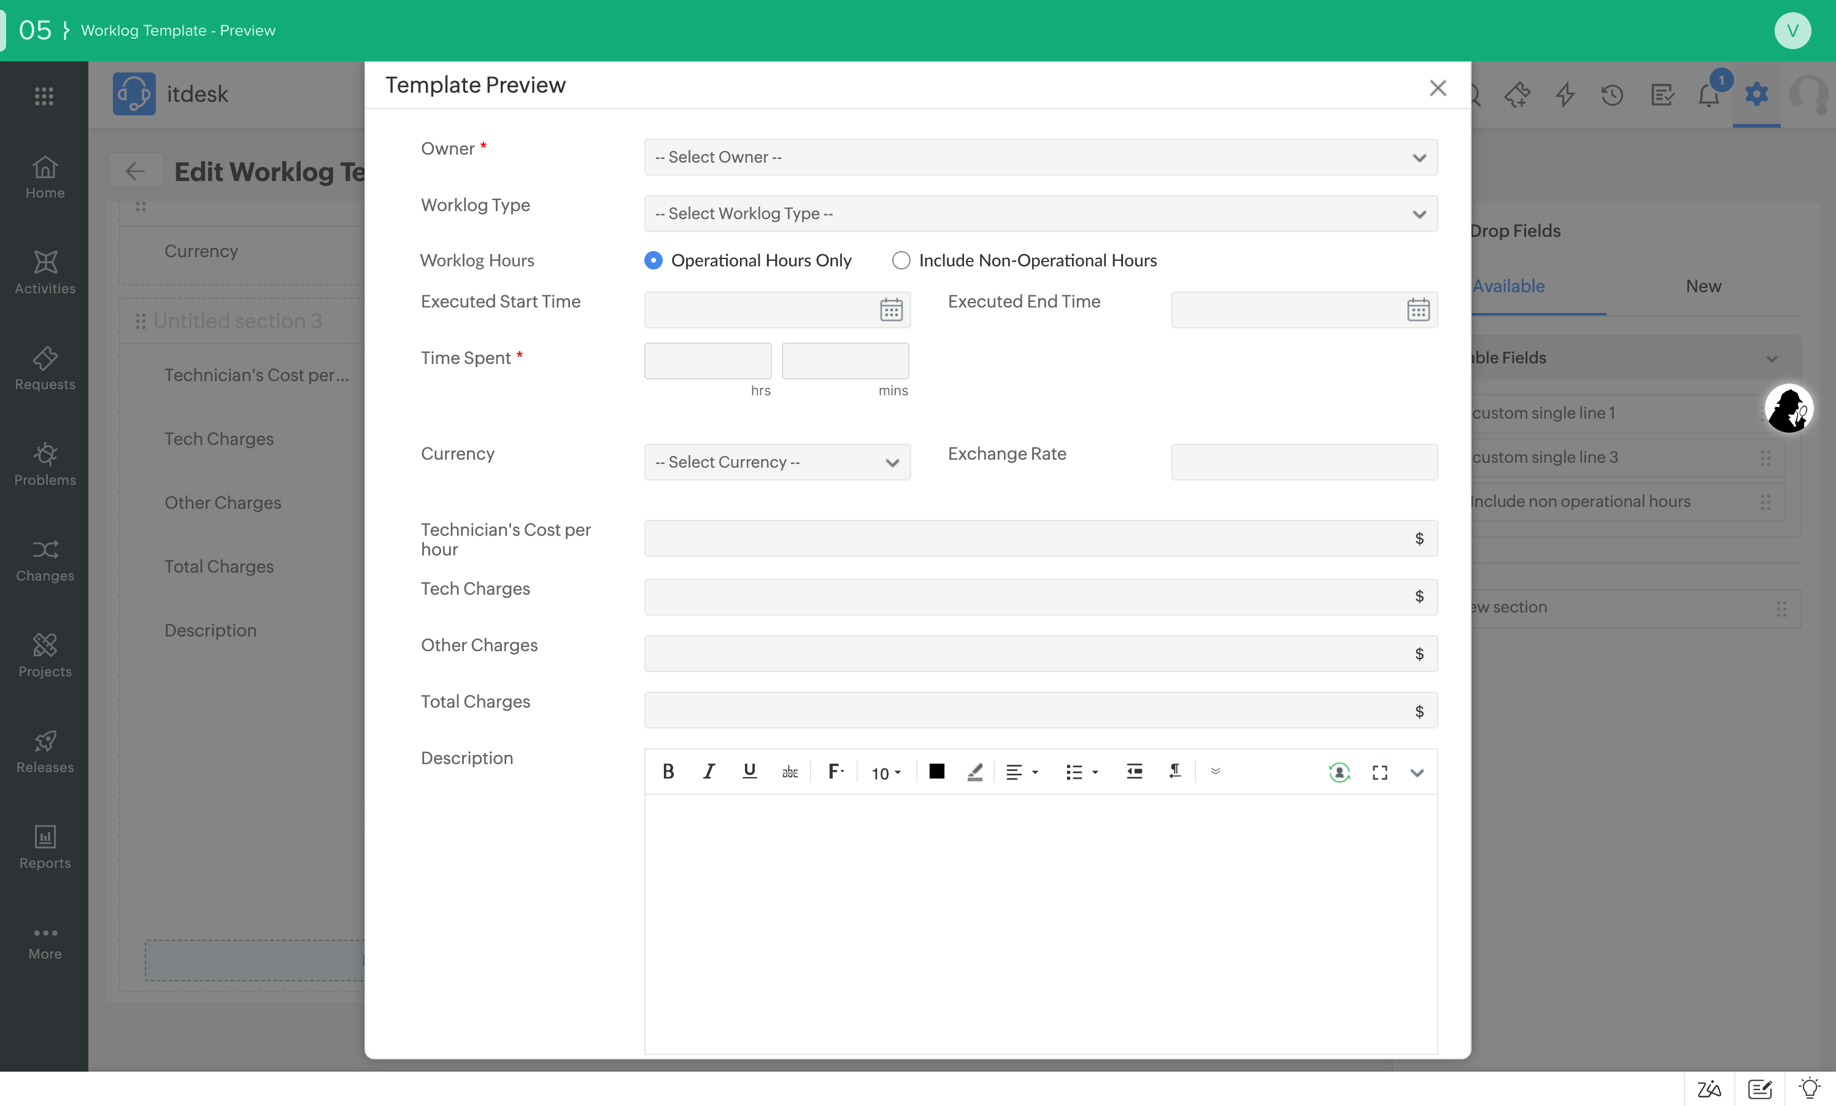Viewport: 1836px width, 1106px height.
Task: Open the font size 10 dropdown
Action: click(x=886, y=773)
